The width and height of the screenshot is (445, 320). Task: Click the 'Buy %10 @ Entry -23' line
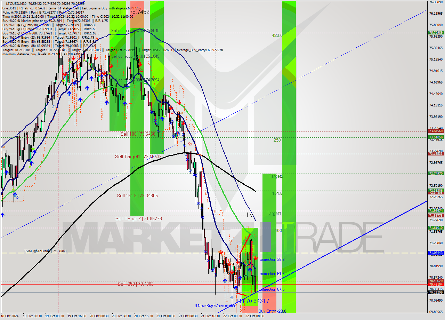[49, 37]
